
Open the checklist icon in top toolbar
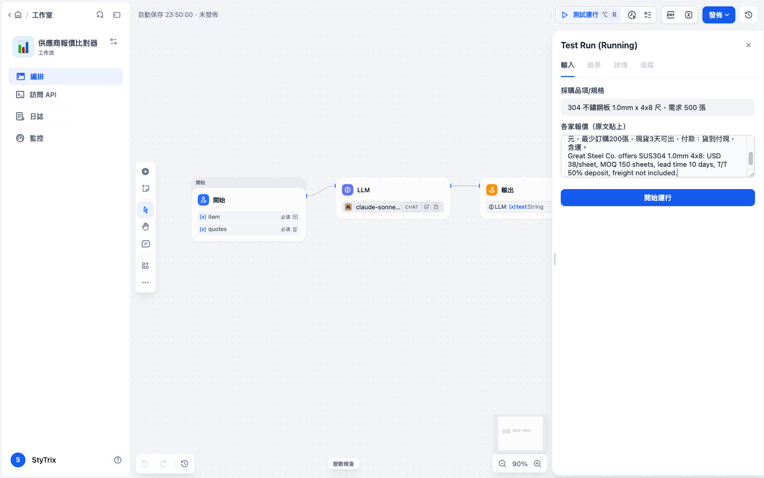(648, 15)
